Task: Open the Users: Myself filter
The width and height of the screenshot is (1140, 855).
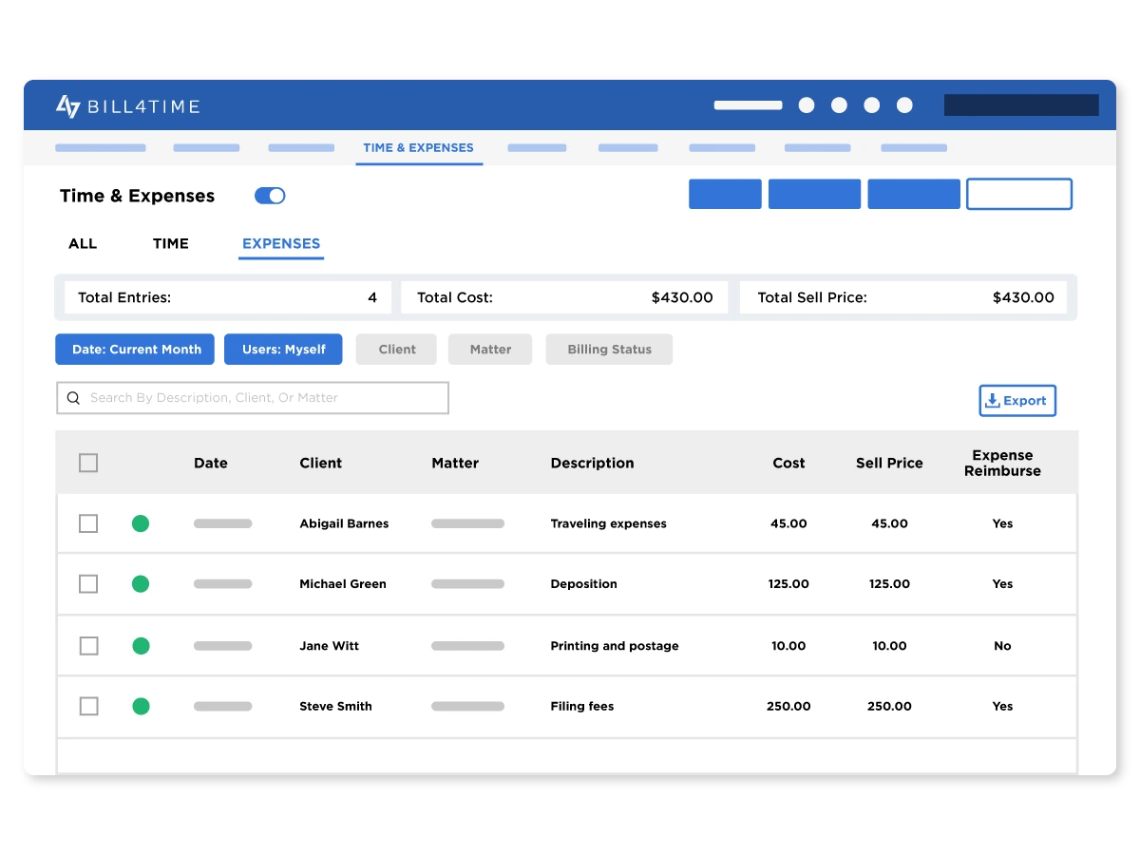Action: (283, 350)
